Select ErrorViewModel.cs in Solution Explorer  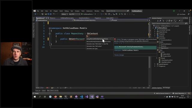(x=166, y=44)
